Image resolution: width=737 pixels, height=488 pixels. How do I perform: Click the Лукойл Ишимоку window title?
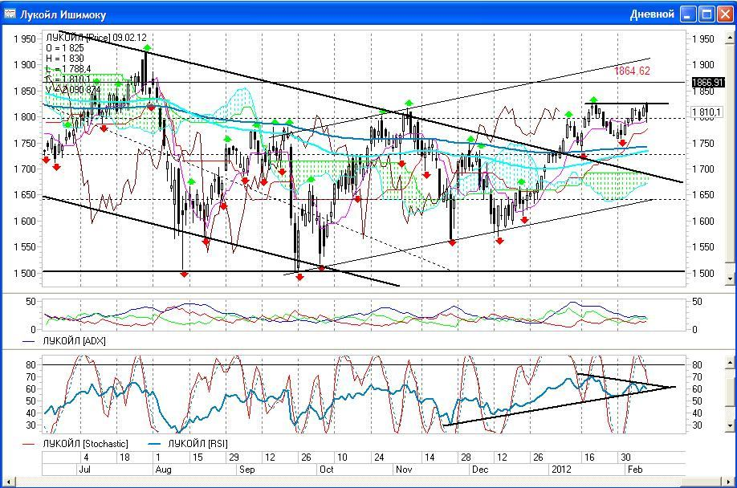pyautogui.click(x=63, y=15)
